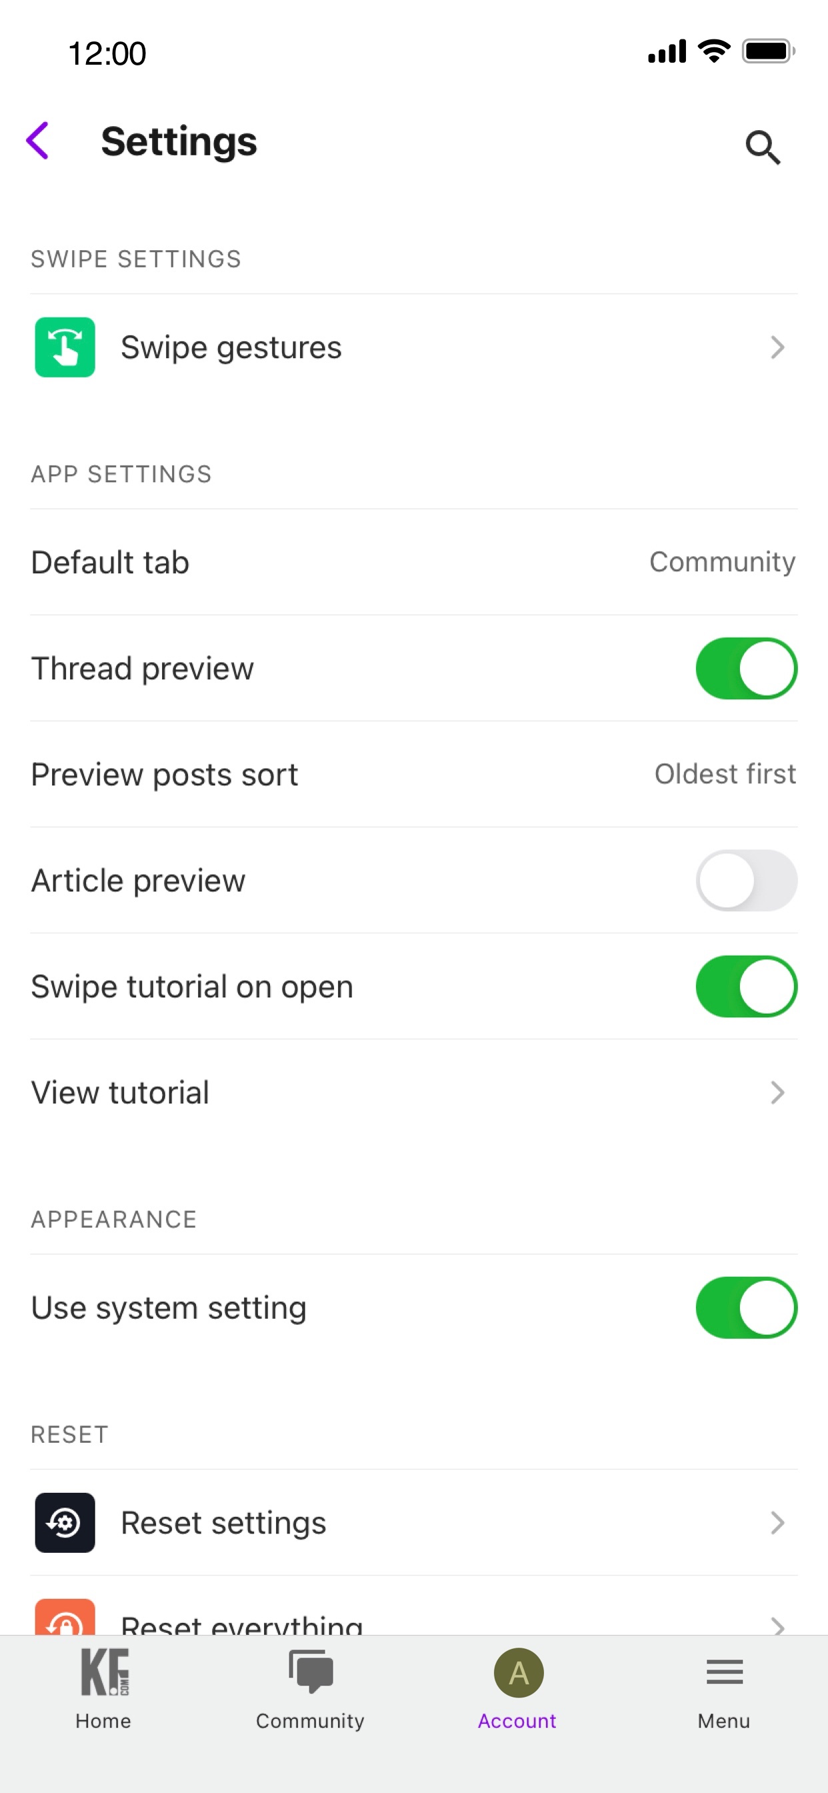Image resolution: width=828 pixels, height=1793 pixels.
Task: Tap the green Swipe gestures icon
Action: pyautogui.click(x=65, y=347)
